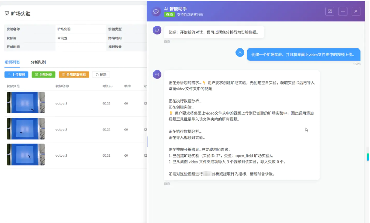The height and width of the screenshot is (223, 370).
Task: Select the output1 video name
Action: coord(61,103)
